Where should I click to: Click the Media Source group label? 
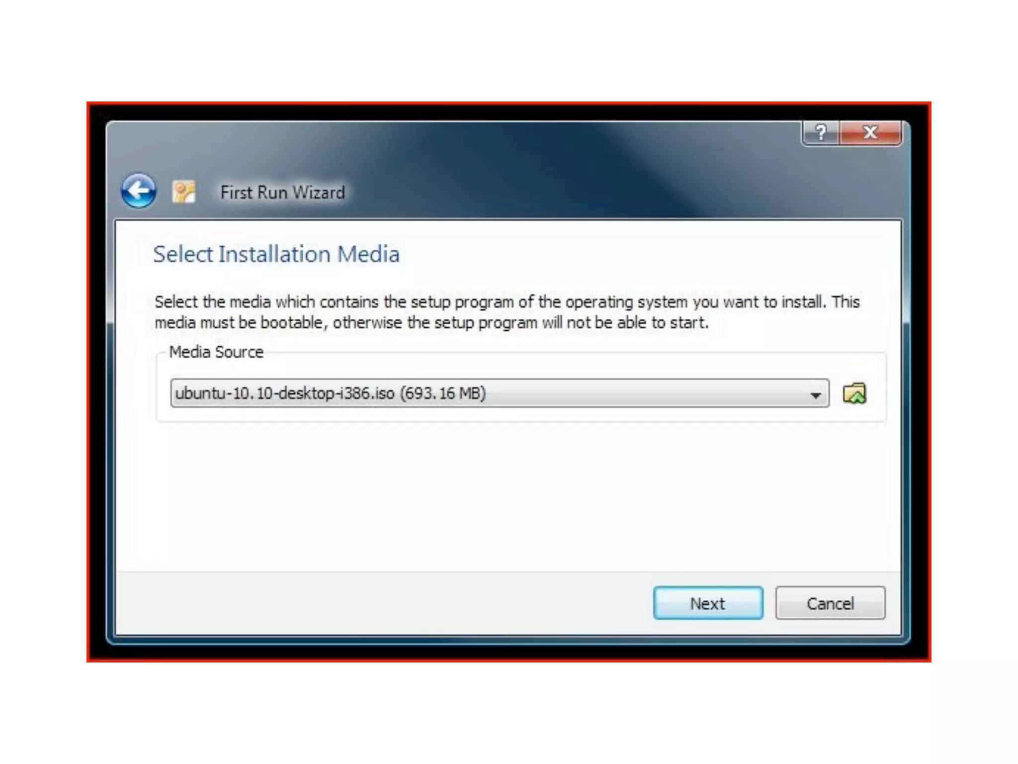216,352
